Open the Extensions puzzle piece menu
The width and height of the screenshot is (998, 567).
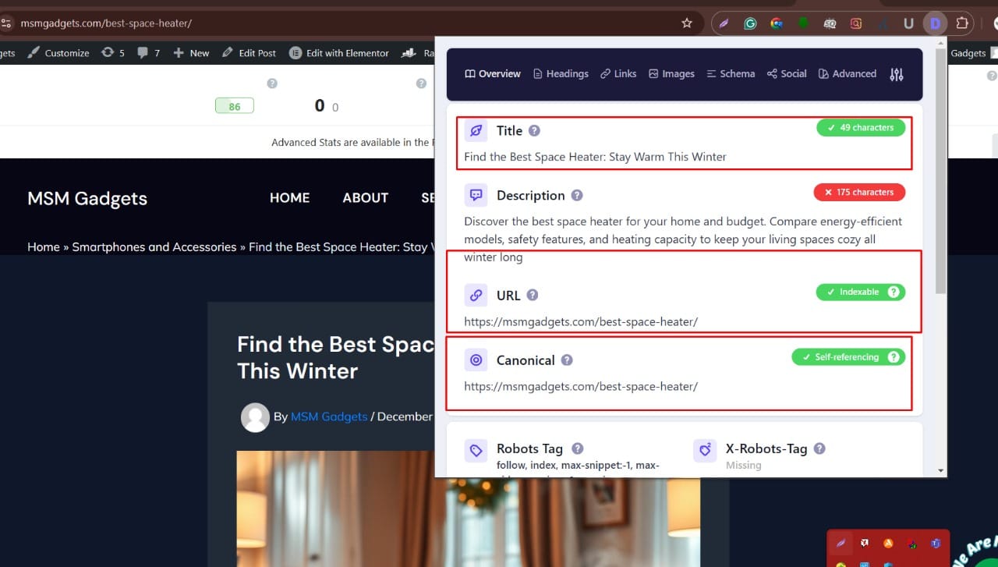pos(963,23)
